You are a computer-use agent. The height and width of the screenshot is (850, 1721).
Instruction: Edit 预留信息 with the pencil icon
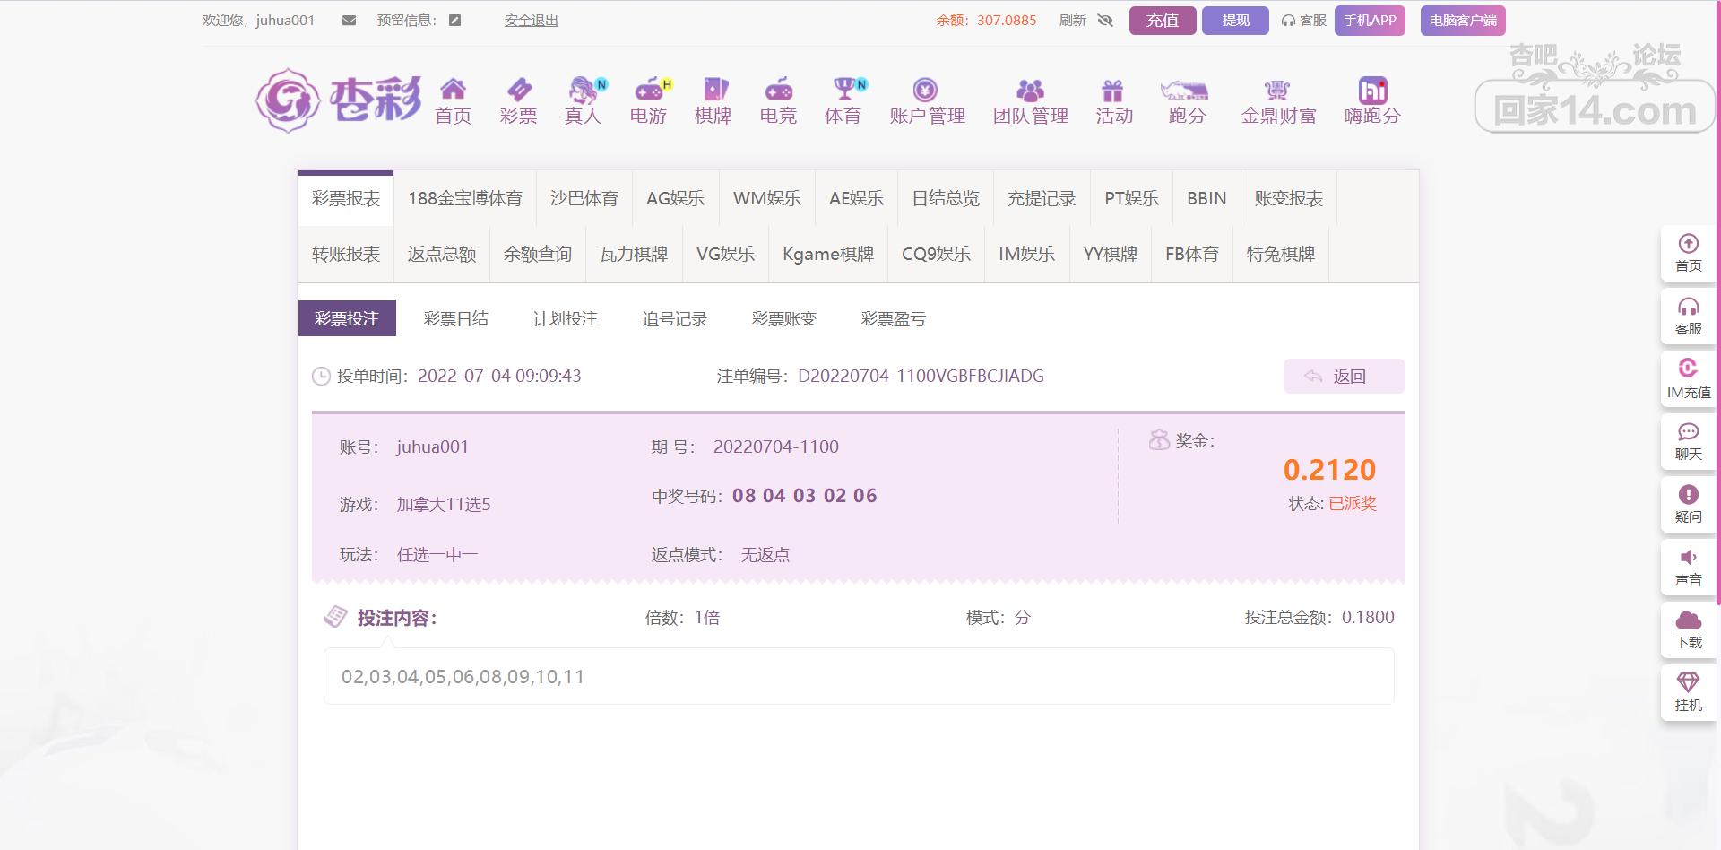[x=455, y=21]
